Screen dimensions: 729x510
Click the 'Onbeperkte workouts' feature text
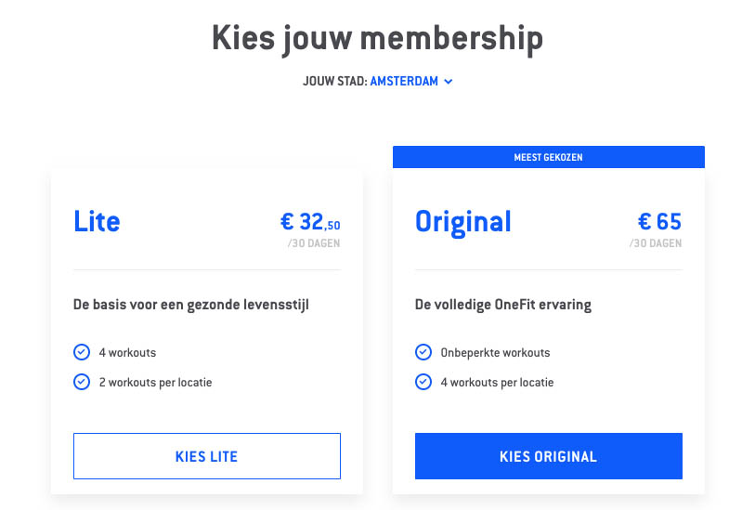(x=495, y=352)
